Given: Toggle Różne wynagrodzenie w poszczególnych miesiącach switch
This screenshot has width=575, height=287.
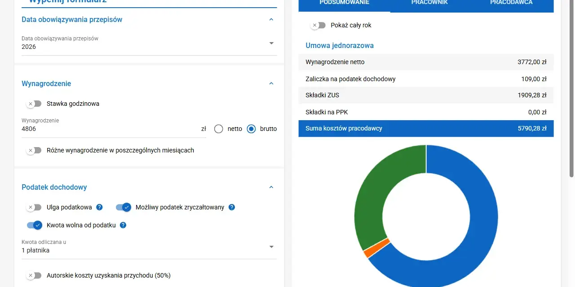Looking at the screenshot, I should pos(34,150).
